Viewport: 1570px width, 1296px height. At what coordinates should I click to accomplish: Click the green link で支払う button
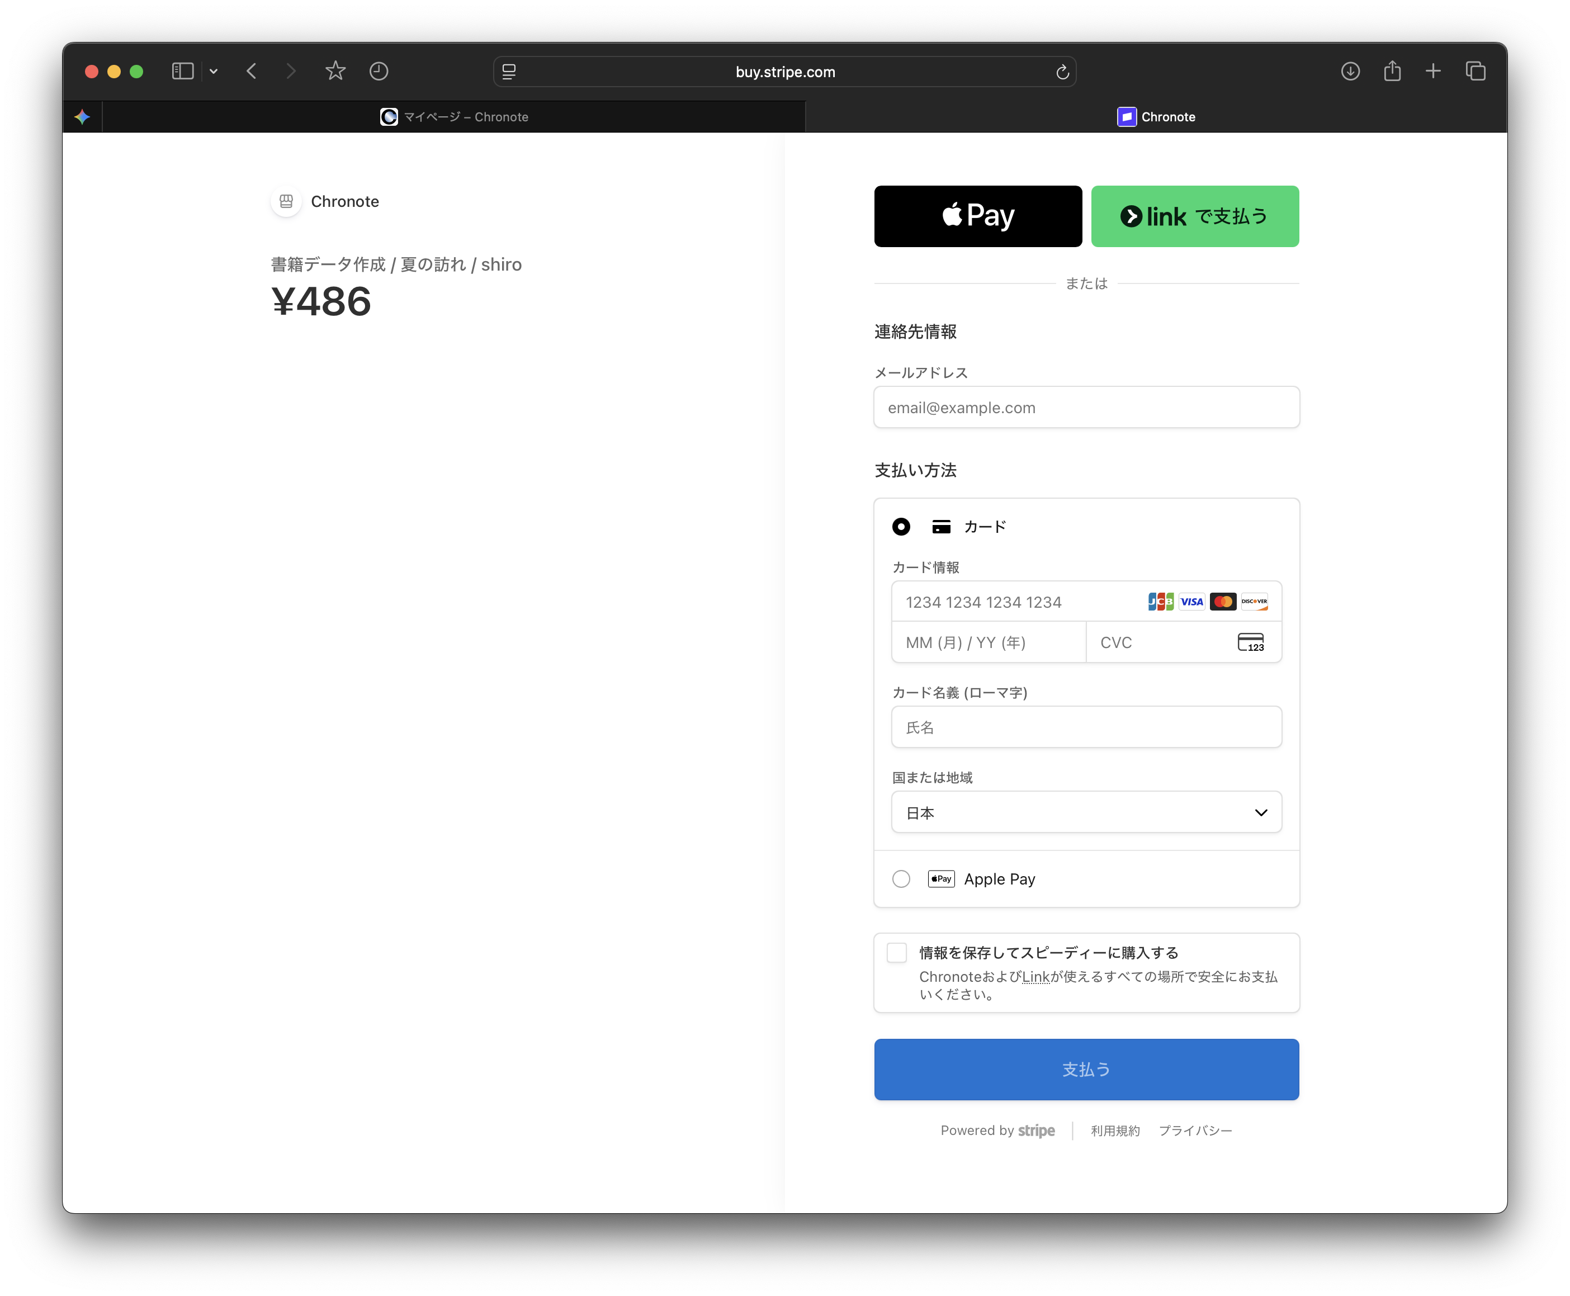tap(1194, 216)
